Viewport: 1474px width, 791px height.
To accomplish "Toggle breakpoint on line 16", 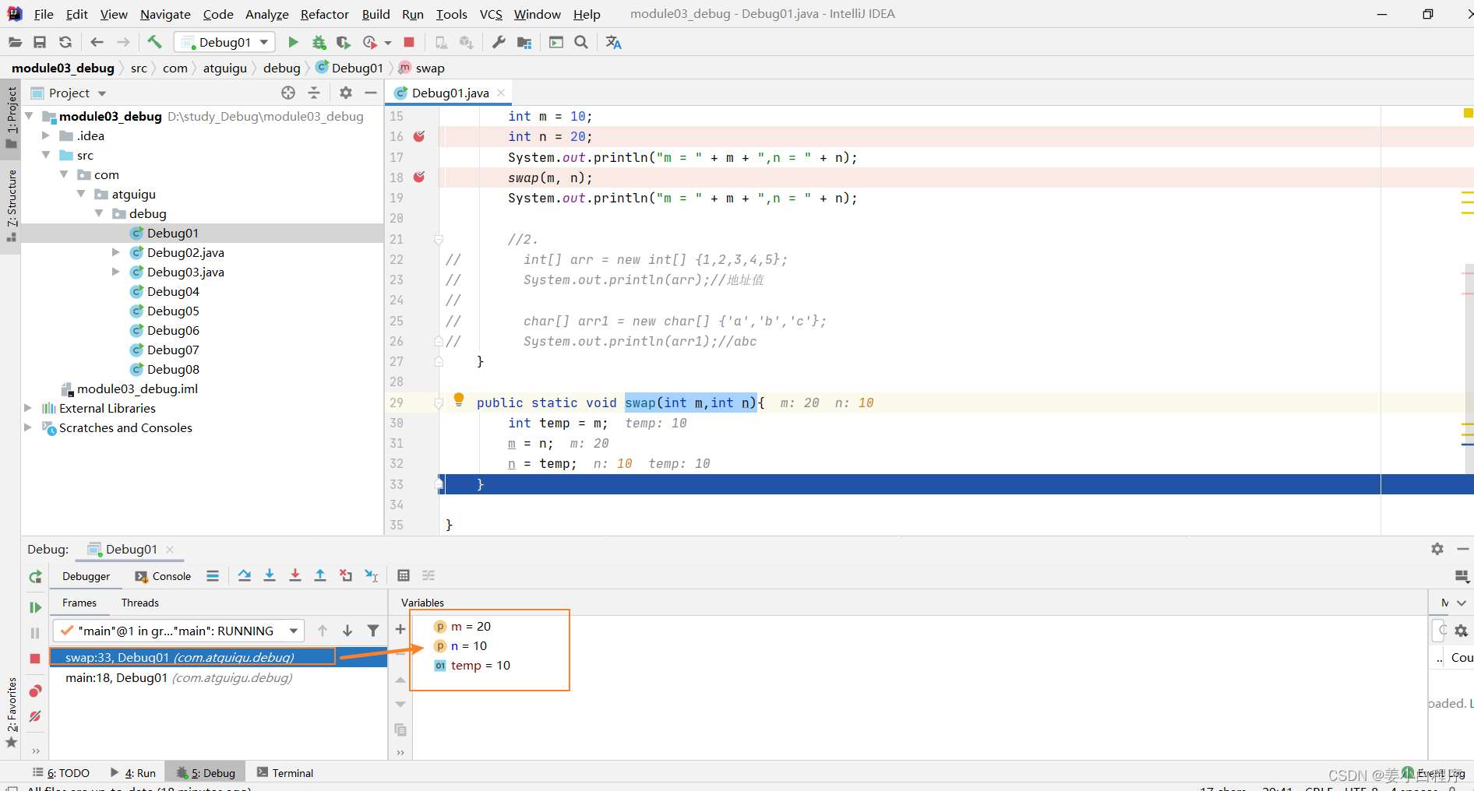I will pyautogui.click(x=419, y=136).
